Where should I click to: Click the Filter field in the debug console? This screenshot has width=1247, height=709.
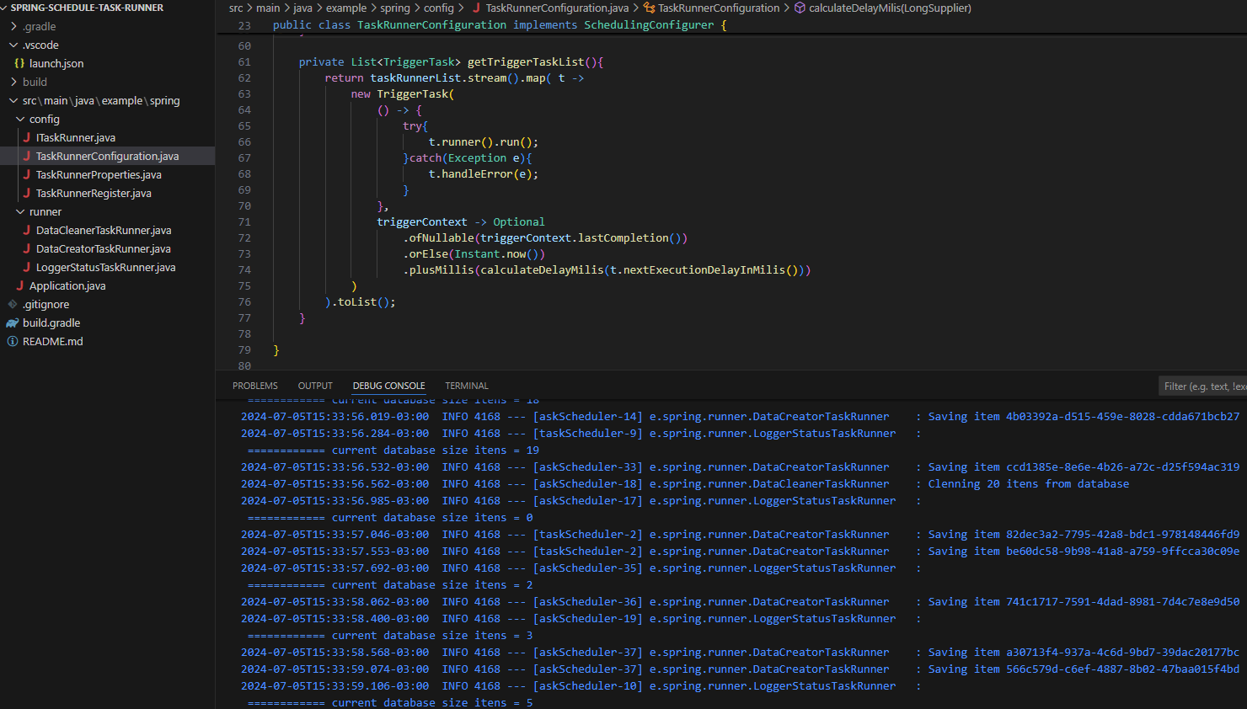pos(1203,385)
